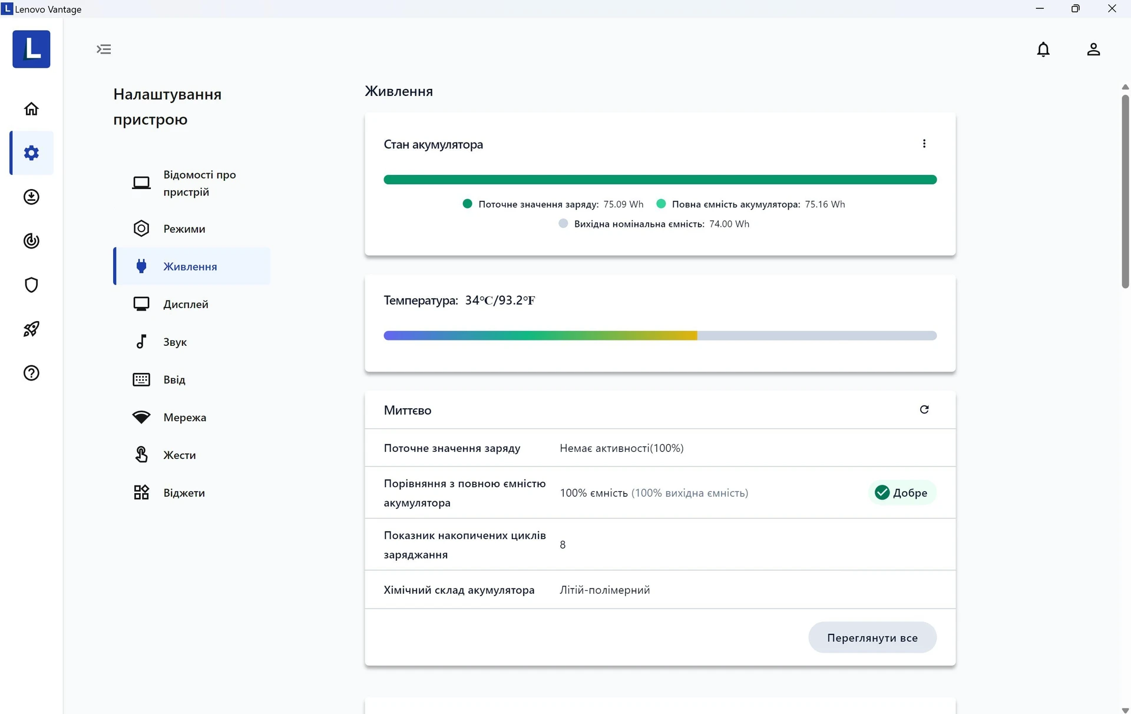Click the Літій-полімерний chemistry value

[x=605, y=590]
